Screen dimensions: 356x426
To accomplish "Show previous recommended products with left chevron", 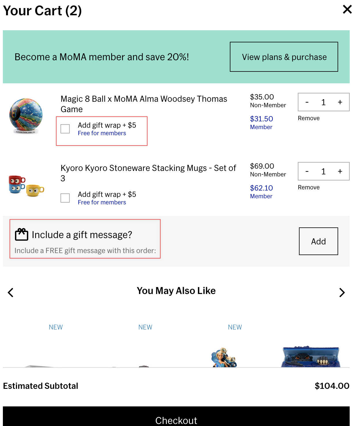I will tap(11, 293).
